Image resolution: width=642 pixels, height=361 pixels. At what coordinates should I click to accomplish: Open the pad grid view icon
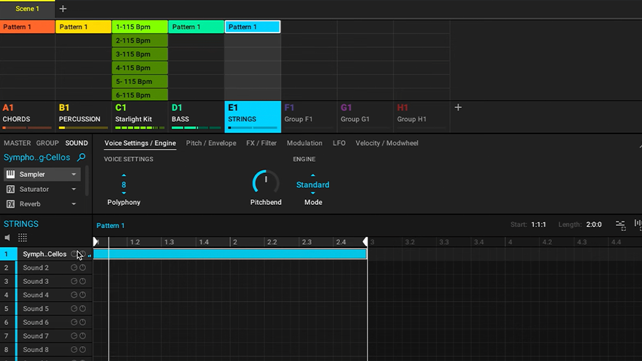pyautogui.click(x=22, y=238)
